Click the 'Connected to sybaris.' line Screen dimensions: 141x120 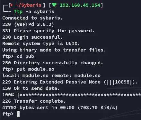pos(32,18)
